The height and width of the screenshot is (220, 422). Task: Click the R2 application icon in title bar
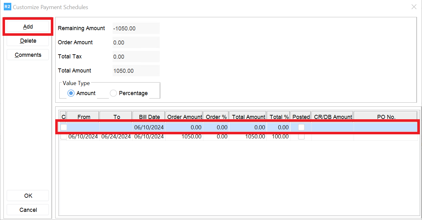[7, 7]
